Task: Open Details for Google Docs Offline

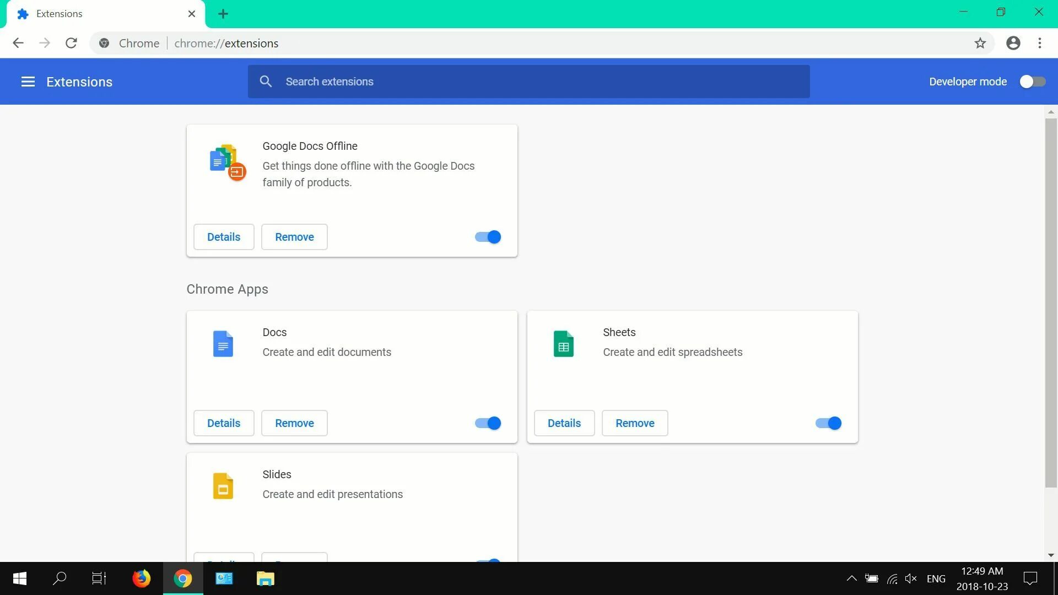Action: pos(224,237)
